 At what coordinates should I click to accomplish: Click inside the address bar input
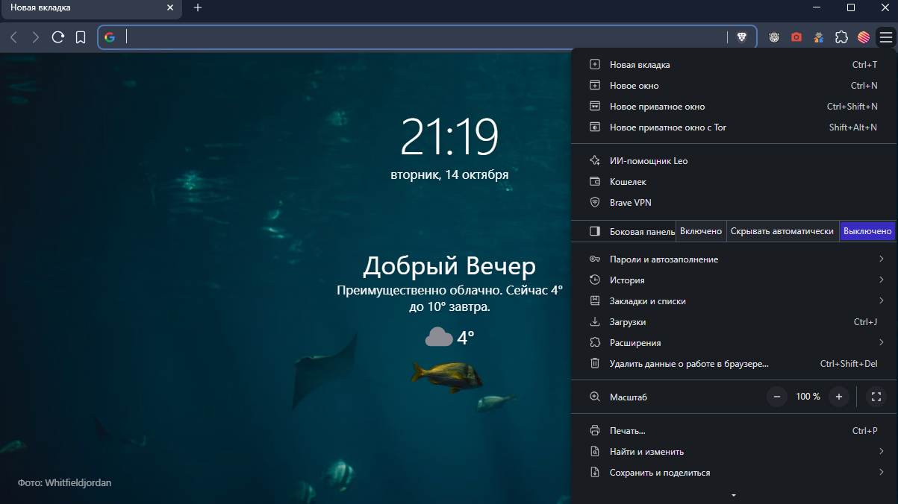[x=425, y=37]
